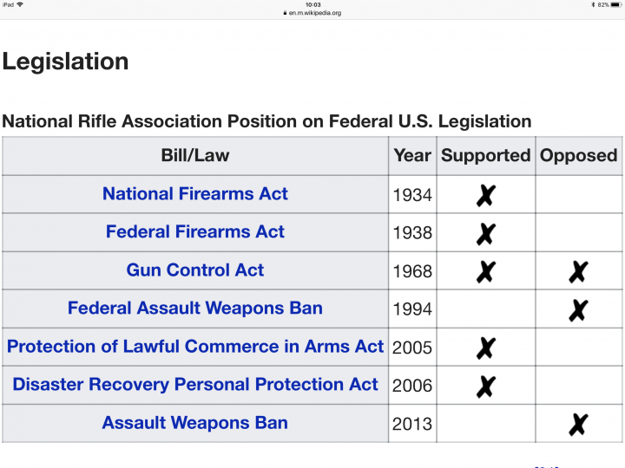Open the Federal Assault Weapons Ban link
The width and height of the screenshot is (625, 468).
[195, 309]
